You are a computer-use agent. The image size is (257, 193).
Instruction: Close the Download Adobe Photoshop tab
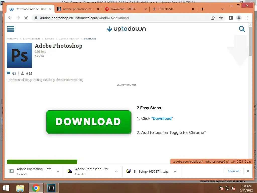tap(50, 9)
